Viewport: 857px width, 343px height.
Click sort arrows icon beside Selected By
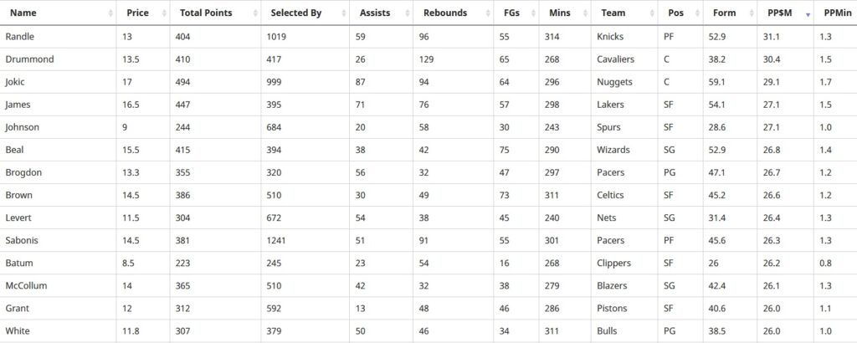tap(344, 13)
